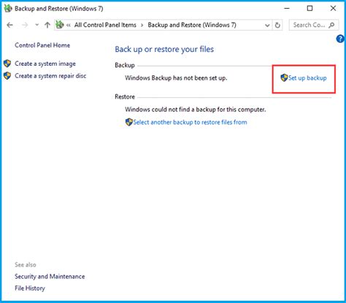
Task: Select Backup and Restore (Windows 7) breadcrumb
Action: (x=192, y=25)
